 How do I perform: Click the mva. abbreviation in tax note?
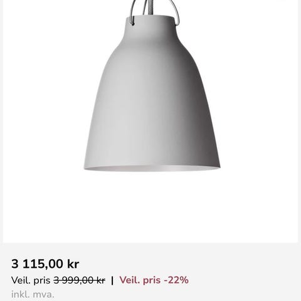[43, 295]
